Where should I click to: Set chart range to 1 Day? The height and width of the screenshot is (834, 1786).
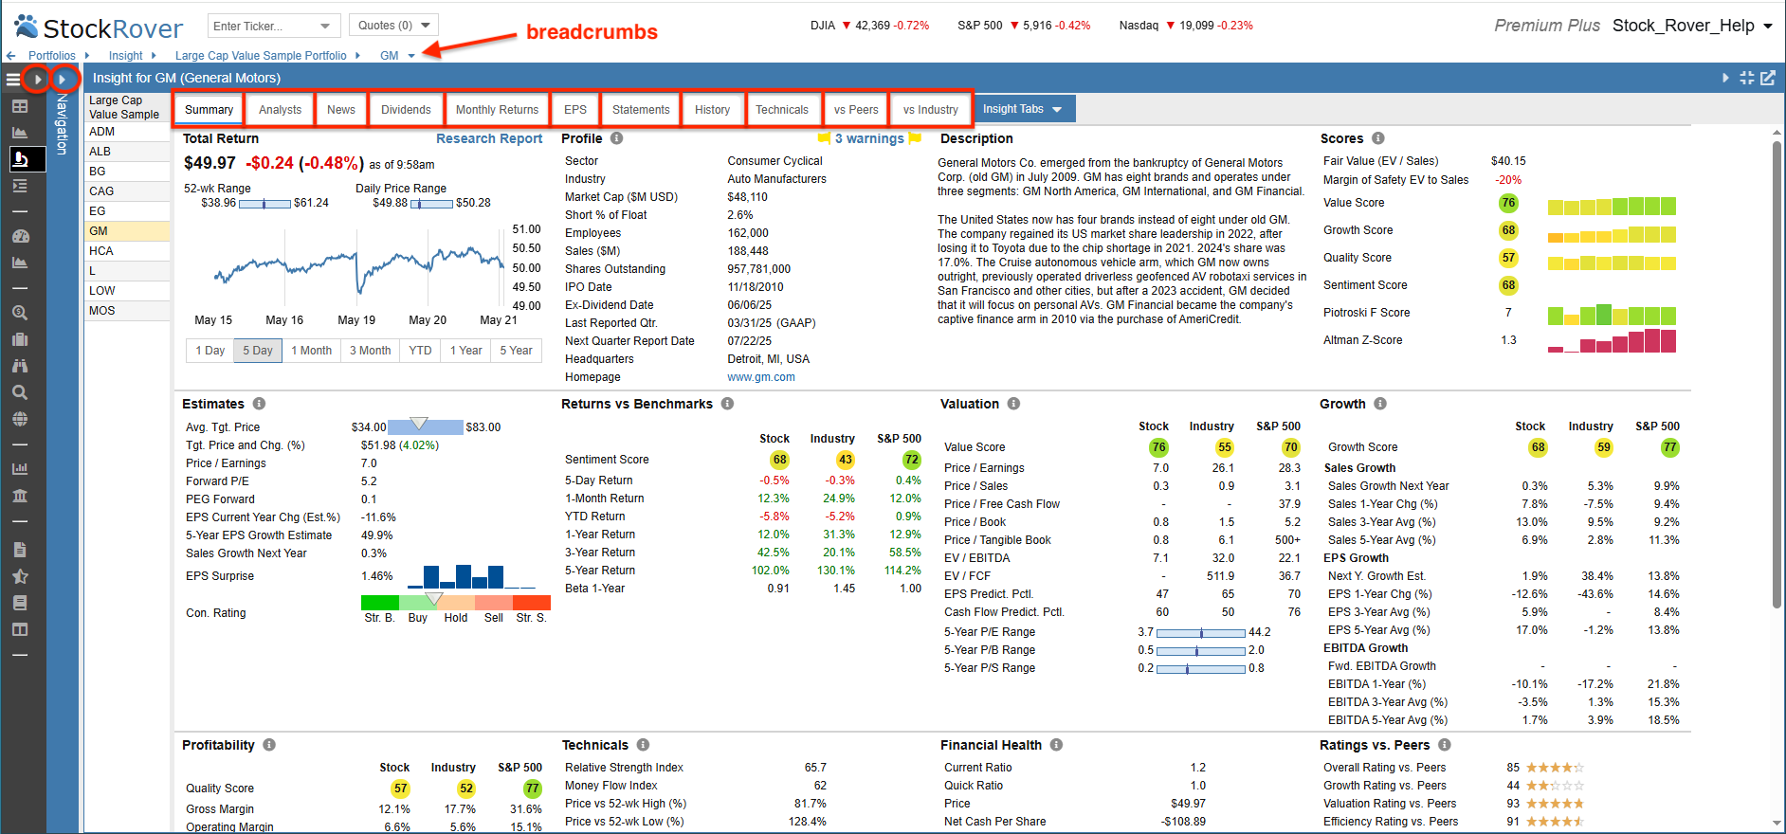[210, 351]
